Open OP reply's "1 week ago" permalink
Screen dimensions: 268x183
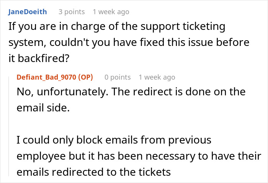click(157, 77)
